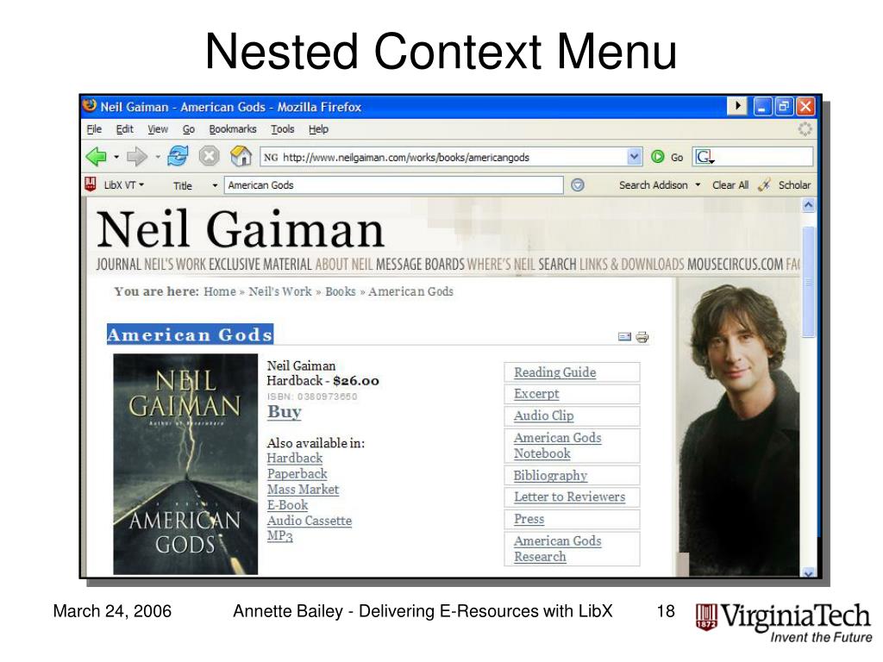Click MESSAGE BOARDS in the site navigation

pyautogui.click(x=420, y=265)
